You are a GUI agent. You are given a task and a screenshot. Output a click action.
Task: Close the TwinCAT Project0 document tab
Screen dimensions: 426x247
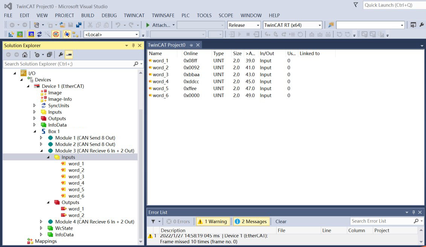click(x=198, y=45)
